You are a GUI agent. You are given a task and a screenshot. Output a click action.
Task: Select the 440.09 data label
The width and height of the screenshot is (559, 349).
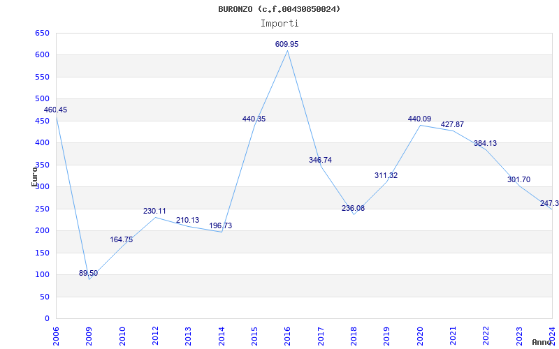420,119
